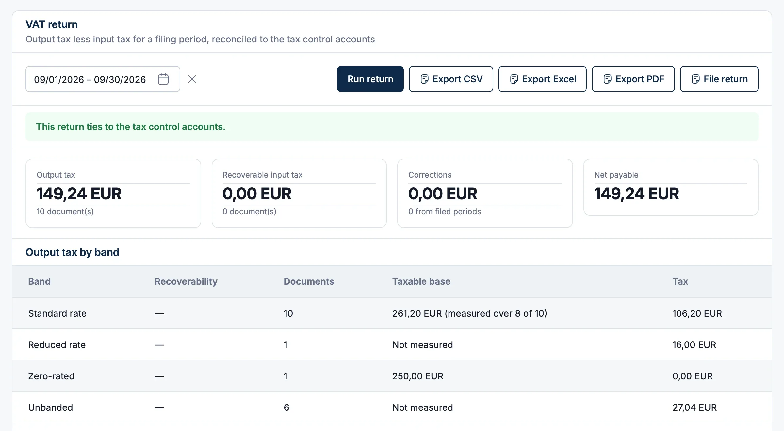
Task: Click the 250,00 EUR taxable base cell
Action: pos(418,376)
